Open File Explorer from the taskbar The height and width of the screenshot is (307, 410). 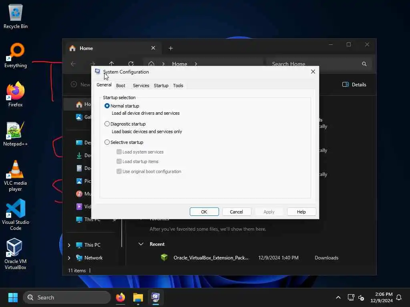[138, 297]
